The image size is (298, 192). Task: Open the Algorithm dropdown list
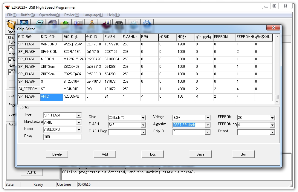[208, 125]
